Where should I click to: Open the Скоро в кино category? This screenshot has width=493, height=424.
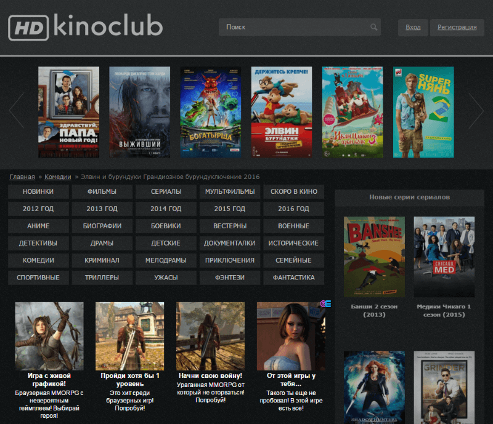point(294,191)
